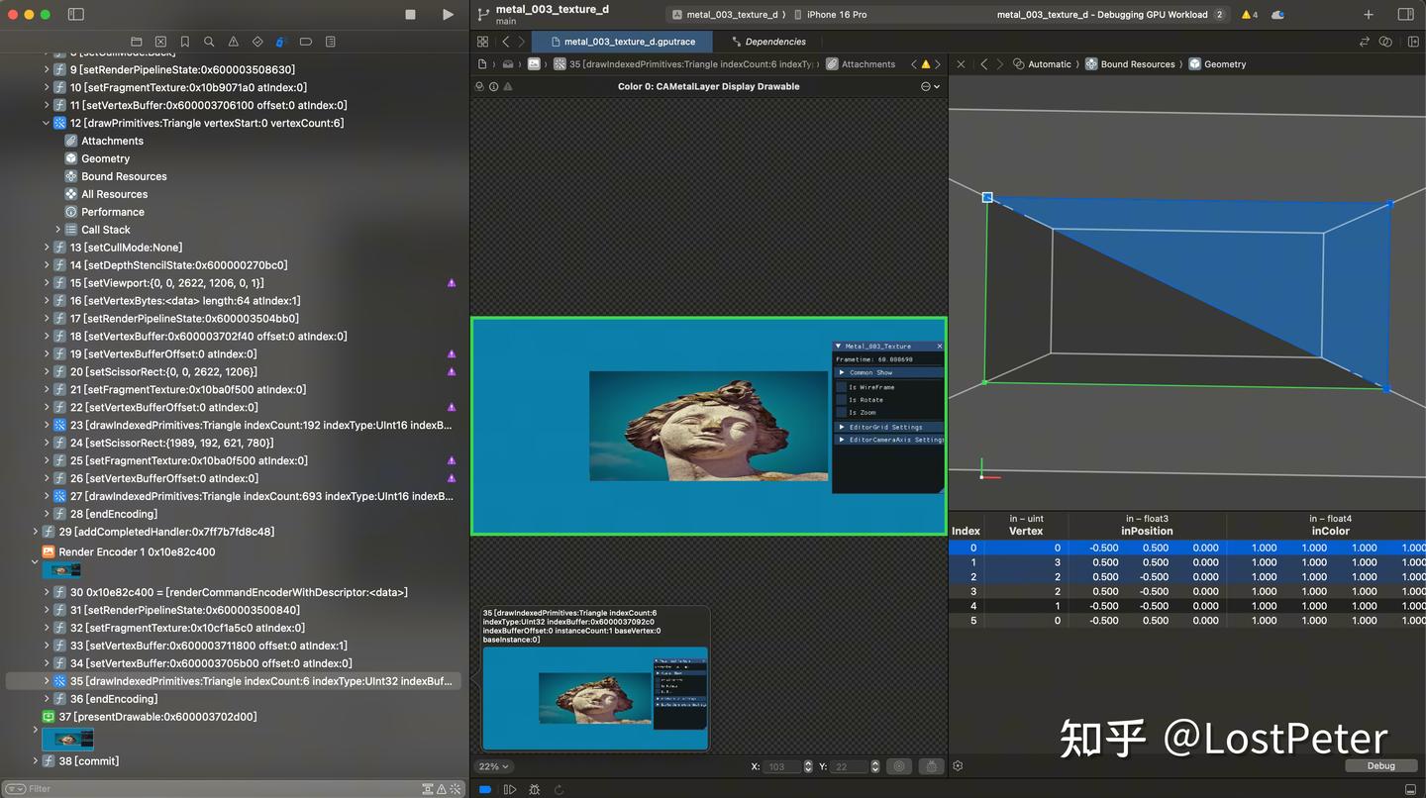Open the related items grid icon
This screenshot has width=1426, height=798.
coord(482,42)
